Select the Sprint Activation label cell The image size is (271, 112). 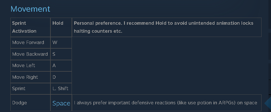[30, 27]
